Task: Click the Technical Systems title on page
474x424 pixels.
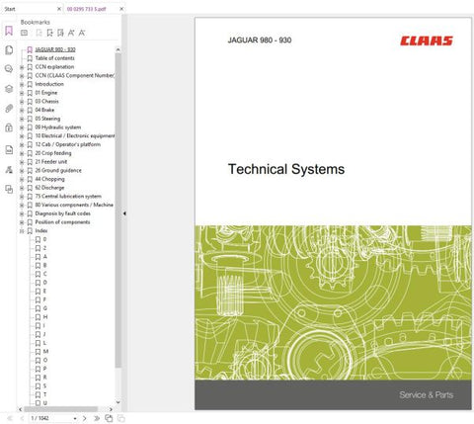Action: pos(286,169)
